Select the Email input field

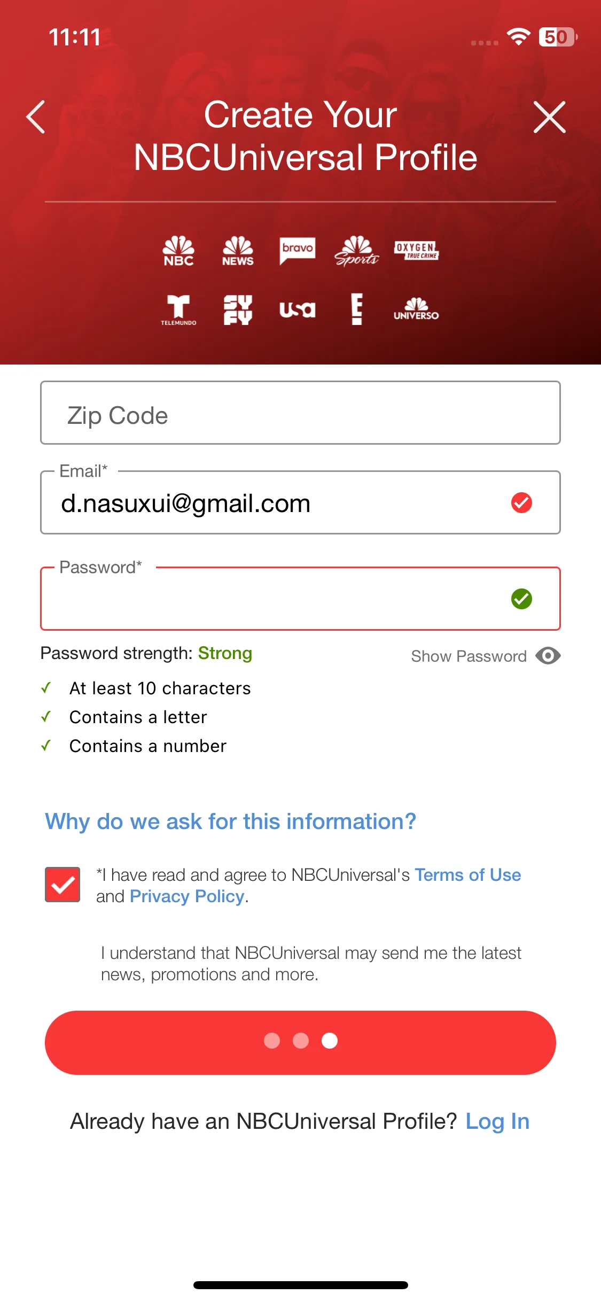click(x=300, y=502)
